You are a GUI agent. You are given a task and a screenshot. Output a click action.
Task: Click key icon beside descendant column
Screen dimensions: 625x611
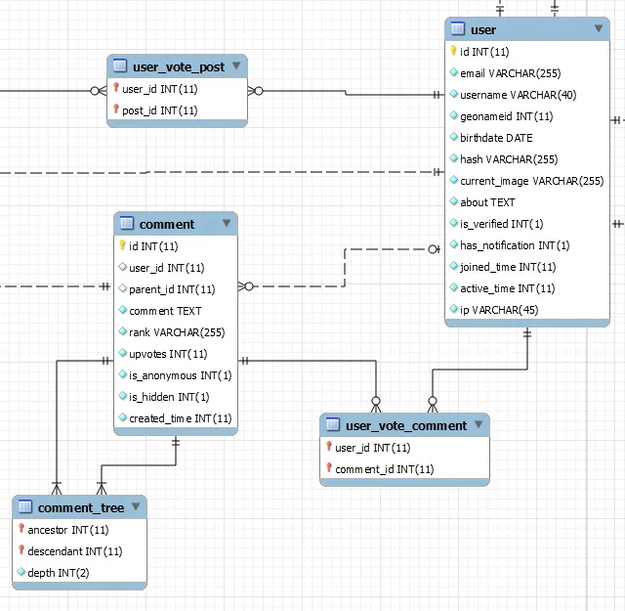click(21, 550)
